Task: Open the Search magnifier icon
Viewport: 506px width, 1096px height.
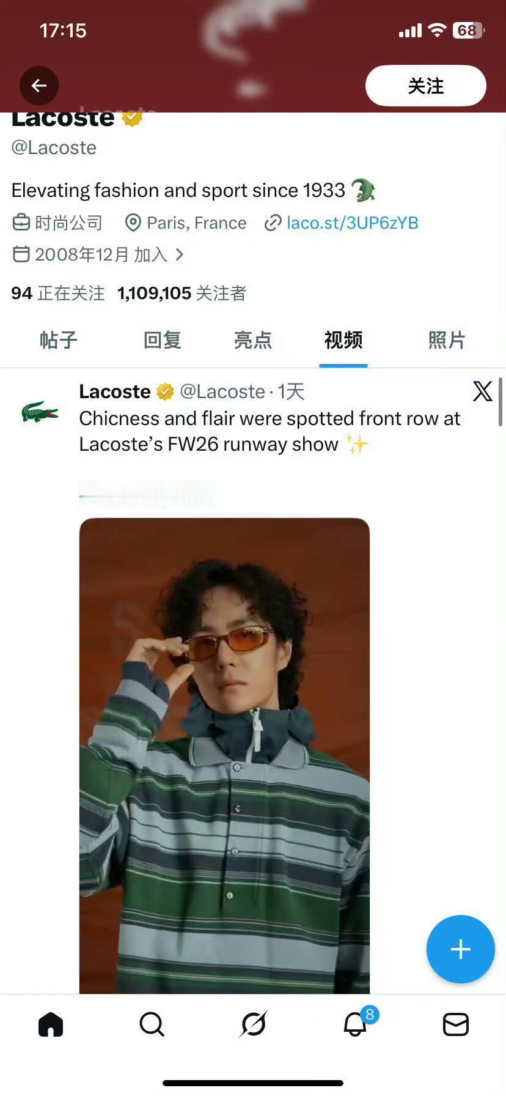Action: click(x=152, y=1024)
